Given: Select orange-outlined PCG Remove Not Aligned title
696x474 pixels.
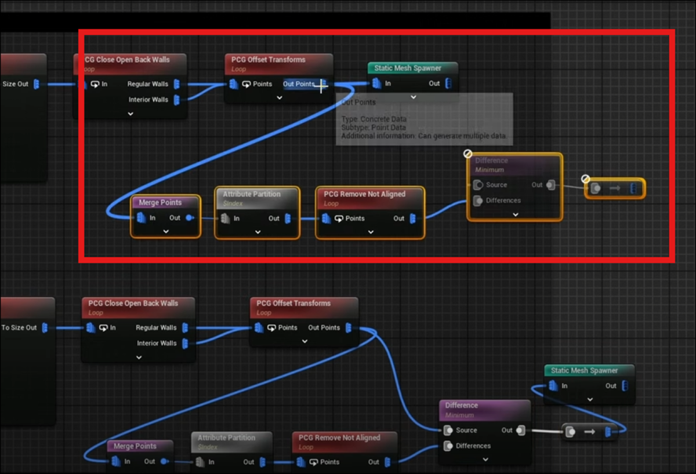Looking at the screenshot, I should [364, 194].
